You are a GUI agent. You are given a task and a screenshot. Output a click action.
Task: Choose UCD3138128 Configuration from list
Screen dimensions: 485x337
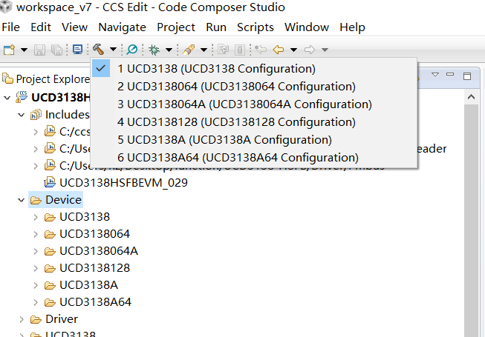tap(236, 122)
